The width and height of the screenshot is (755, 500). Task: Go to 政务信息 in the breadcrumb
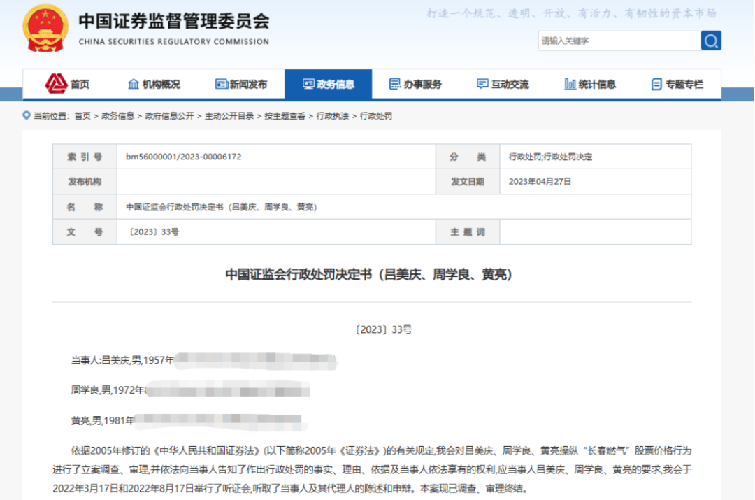point(117,116)
